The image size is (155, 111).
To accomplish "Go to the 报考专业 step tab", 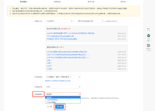I will [91, 2].
